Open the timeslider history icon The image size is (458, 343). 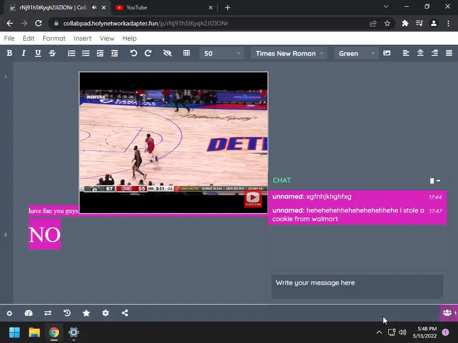coord(67,313)
